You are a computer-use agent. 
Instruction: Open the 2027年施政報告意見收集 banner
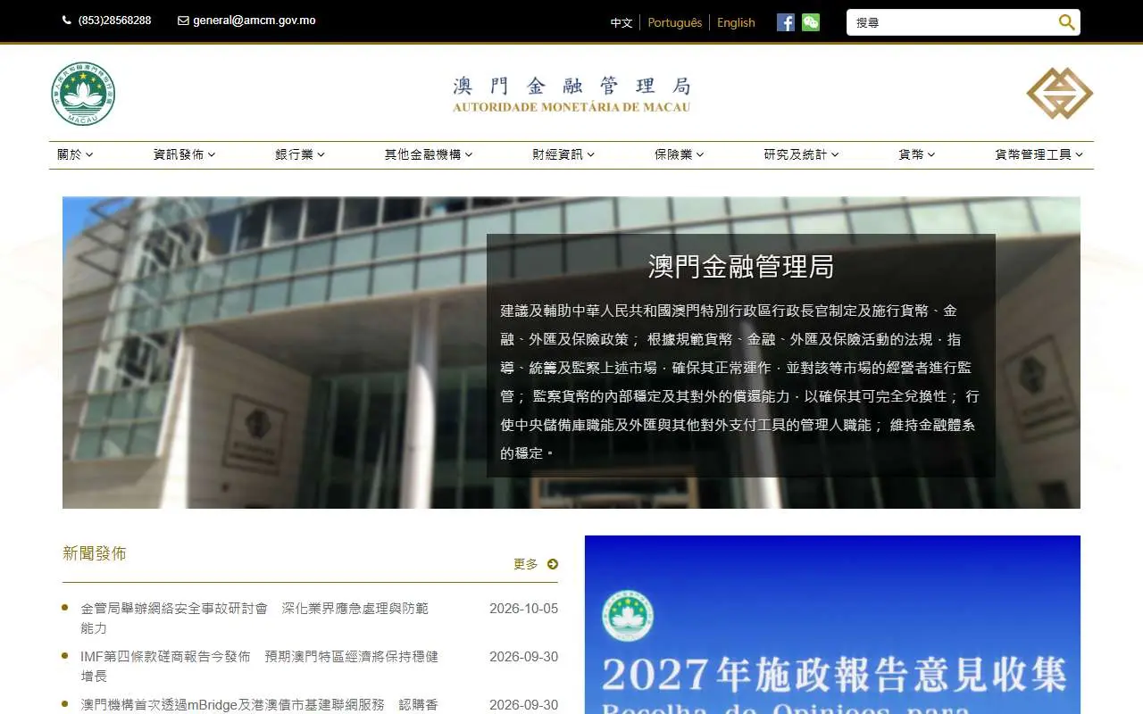(x=832, y=625)
